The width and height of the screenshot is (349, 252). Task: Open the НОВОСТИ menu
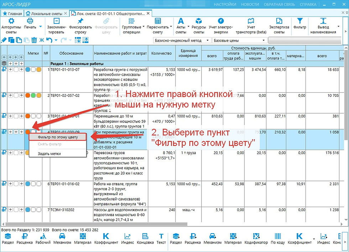[x=250, y=4]
